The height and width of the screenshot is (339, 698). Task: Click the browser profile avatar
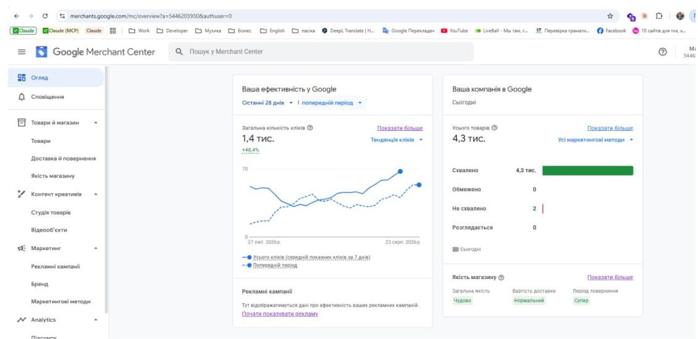(679, 16)
